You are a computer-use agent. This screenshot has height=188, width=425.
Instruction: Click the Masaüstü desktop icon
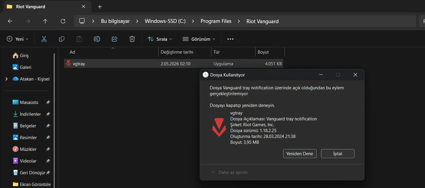16,102
